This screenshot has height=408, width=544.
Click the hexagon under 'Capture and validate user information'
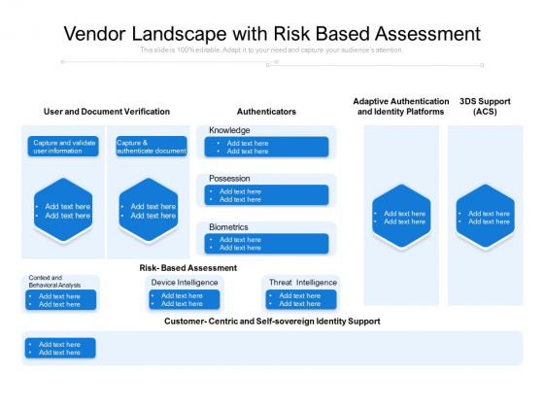pyautogui.click(x=63, y=210)
